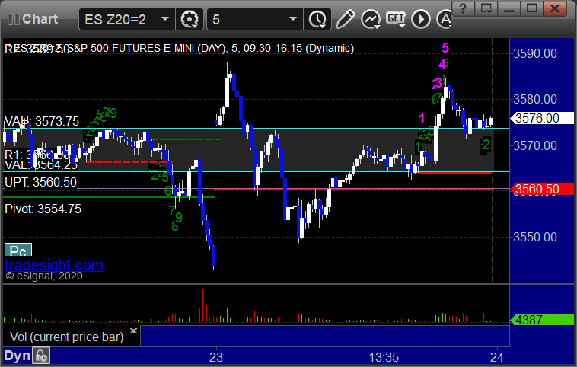This screenshot has width=577, height=367.
Task: Click the Fc lock icon beside Dyn
Action: click(41, 356)
